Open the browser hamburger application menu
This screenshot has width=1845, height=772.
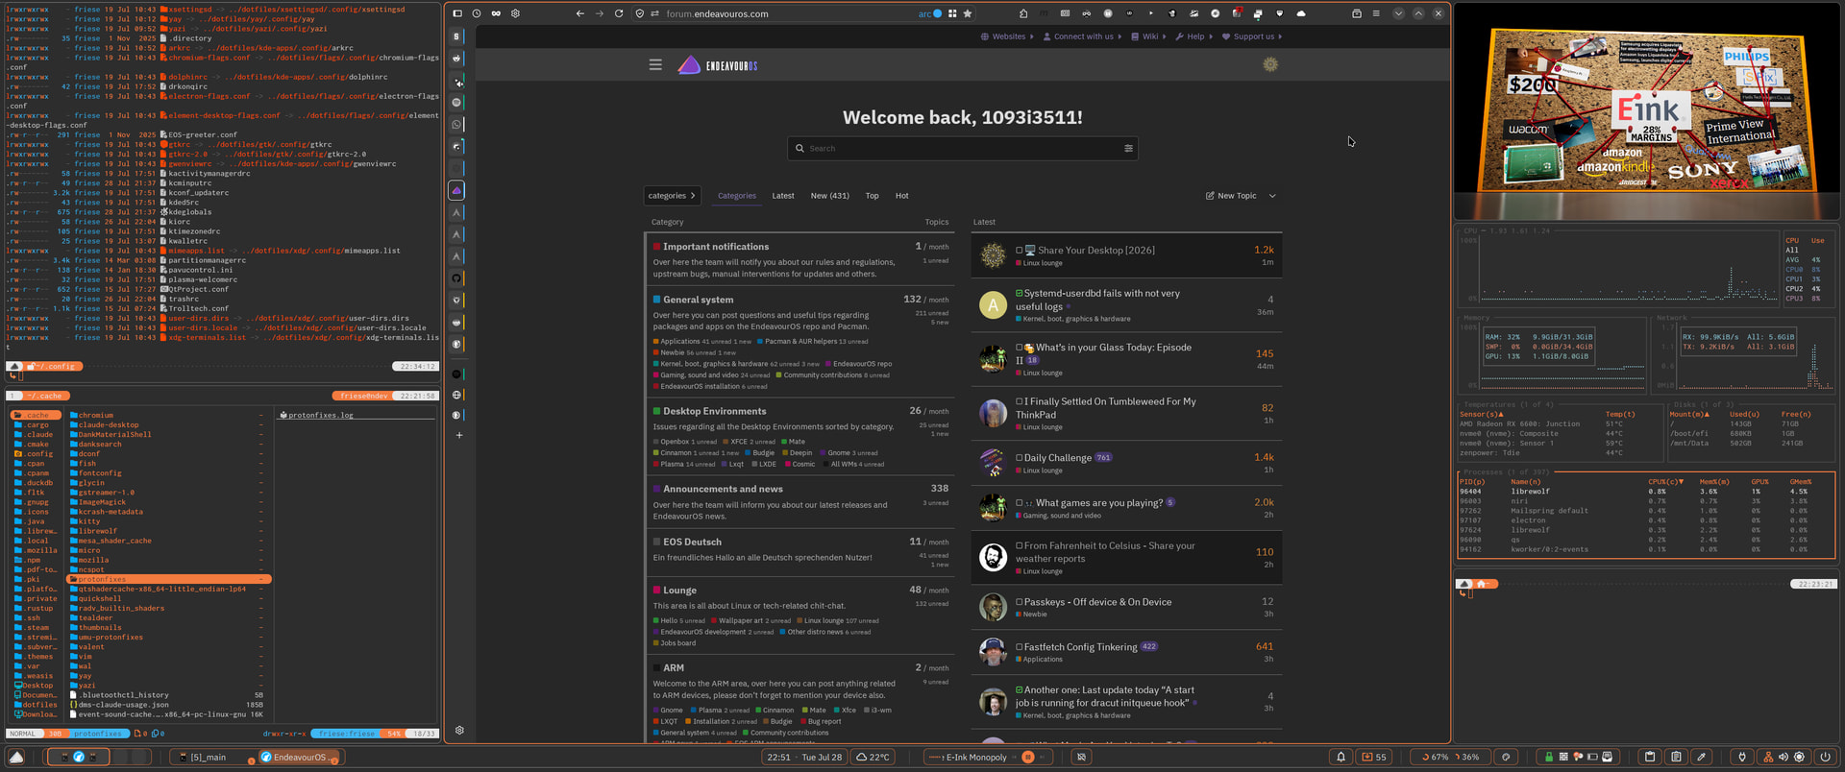click(1376, 13)
